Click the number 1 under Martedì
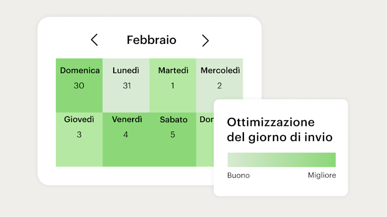Viewport: 387px width, 217px height. [173, 86]
